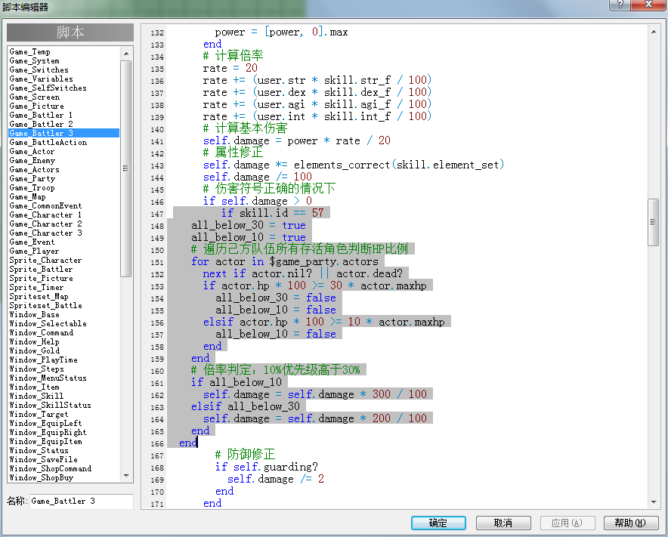668x537 pixels.
Task: Click the script name field containing Game_Battler 3
Action: (x=82, y=502)
